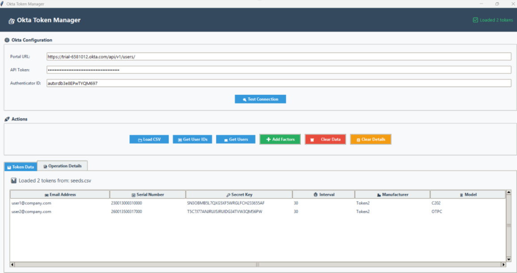Click the Interval column header

pyautogui.click(x=324, y=195)
